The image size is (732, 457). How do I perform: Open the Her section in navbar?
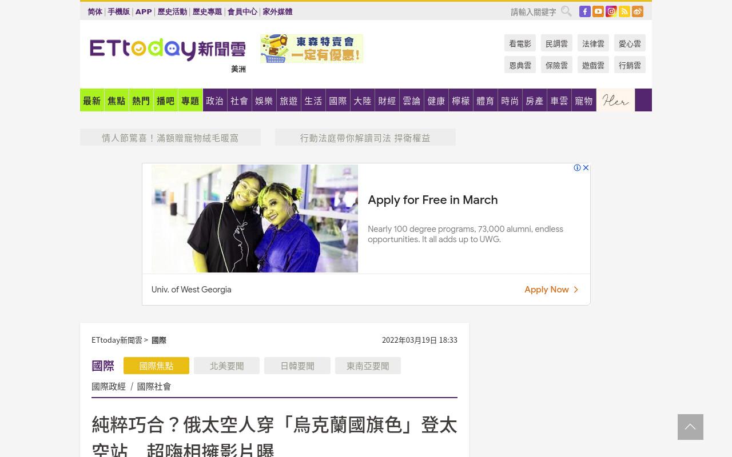click(x=615, y=101)
